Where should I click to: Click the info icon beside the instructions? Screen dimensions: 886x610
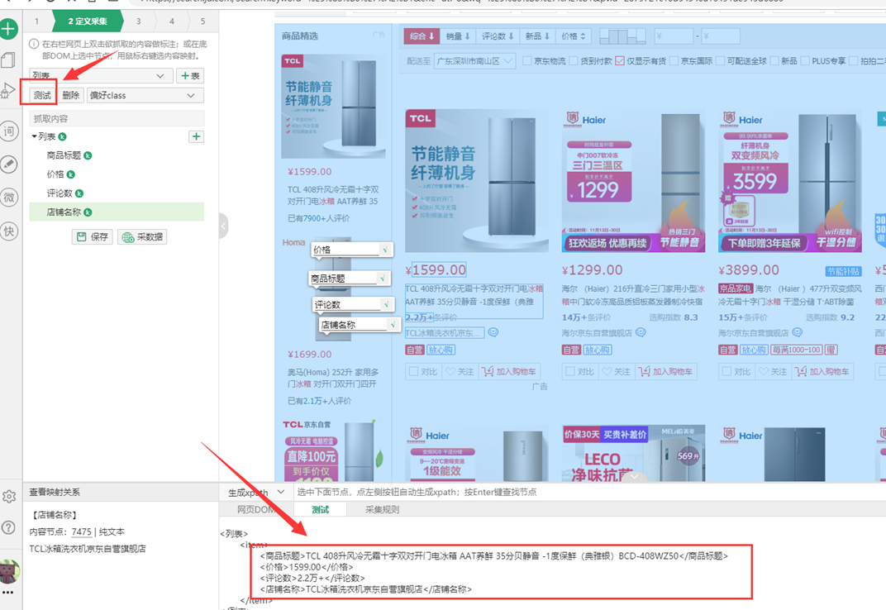(x=34, y=44)
